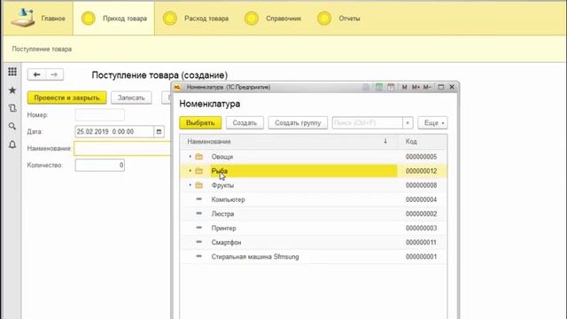Click the Выбрать button
The width and height of the screenshot is (567, 319).
coord(200,123)
